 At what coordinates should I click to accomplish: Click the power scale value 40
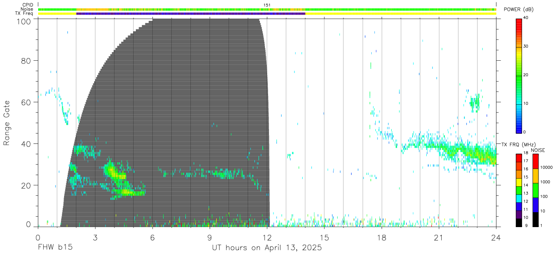pyautogui.click(x=526, y=18)
